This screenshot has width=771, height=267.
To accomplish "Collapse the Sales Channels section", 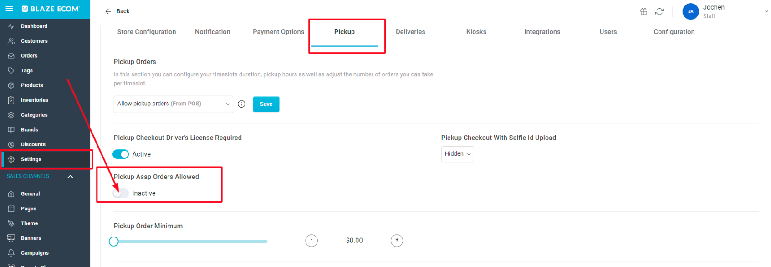I will [70, 177].
